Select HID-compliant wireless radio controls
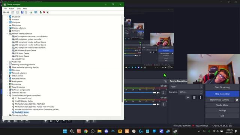This screenshot has height=135, width=240. point(30,48)
